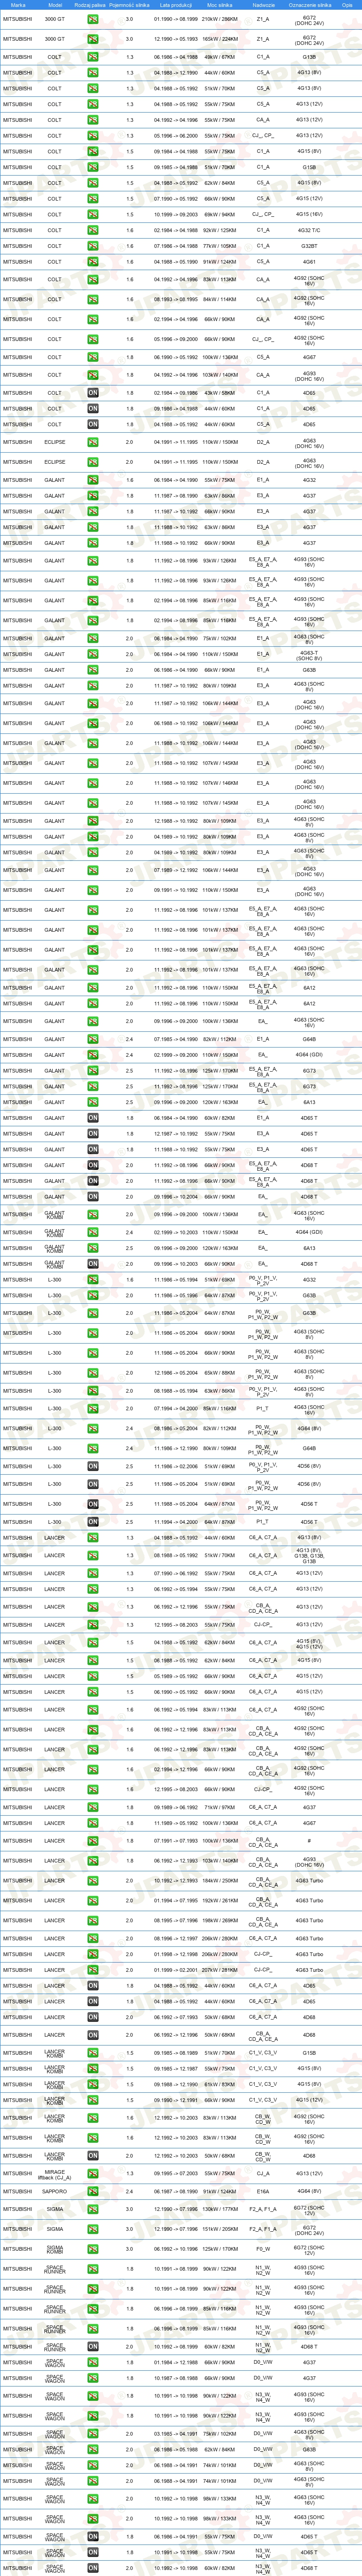Click petrol icon in COLT 4G61 row
362x2576 pixels.
pos(92,262)
